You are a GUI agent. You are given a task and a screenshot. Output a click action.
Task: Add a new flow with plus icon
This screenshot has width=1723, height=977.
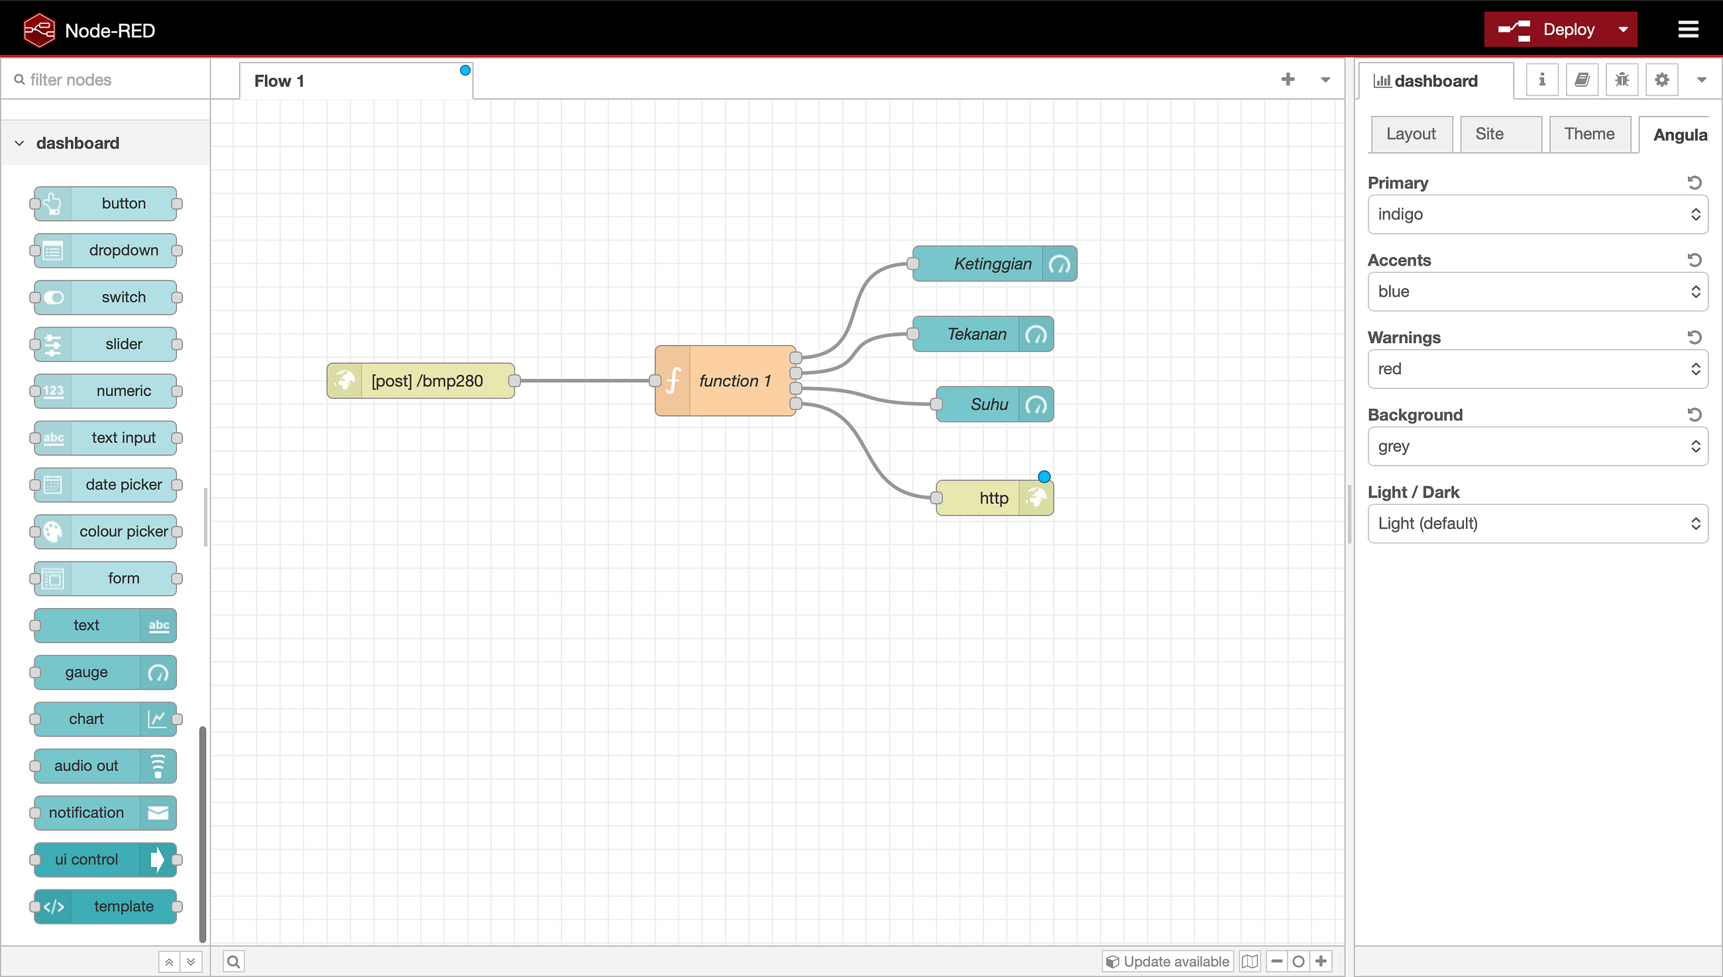tap(1288, 79)
